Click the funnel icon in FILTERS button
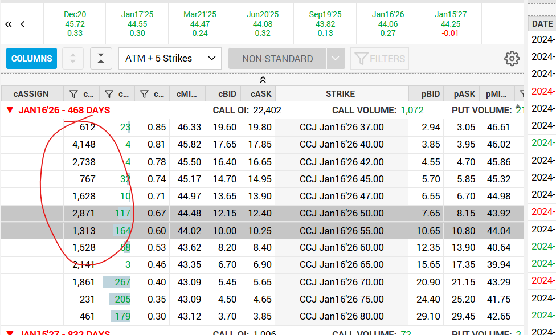556x335 pixels. tap(361, 59)
